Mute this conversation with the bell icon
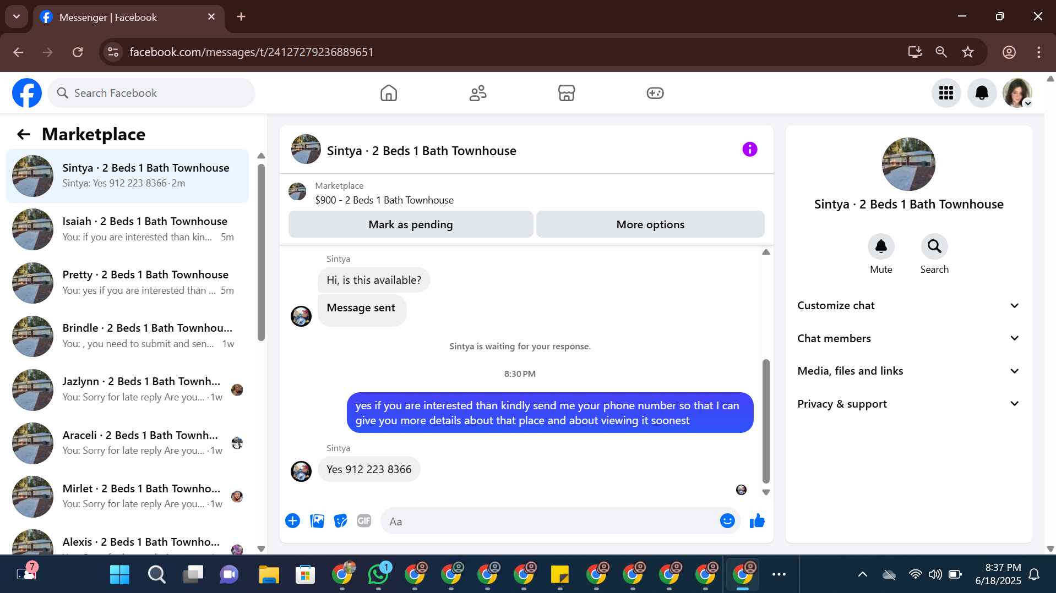Viewport: 1056px width, 593px height. pyautogui.click(x=881, y=246)
